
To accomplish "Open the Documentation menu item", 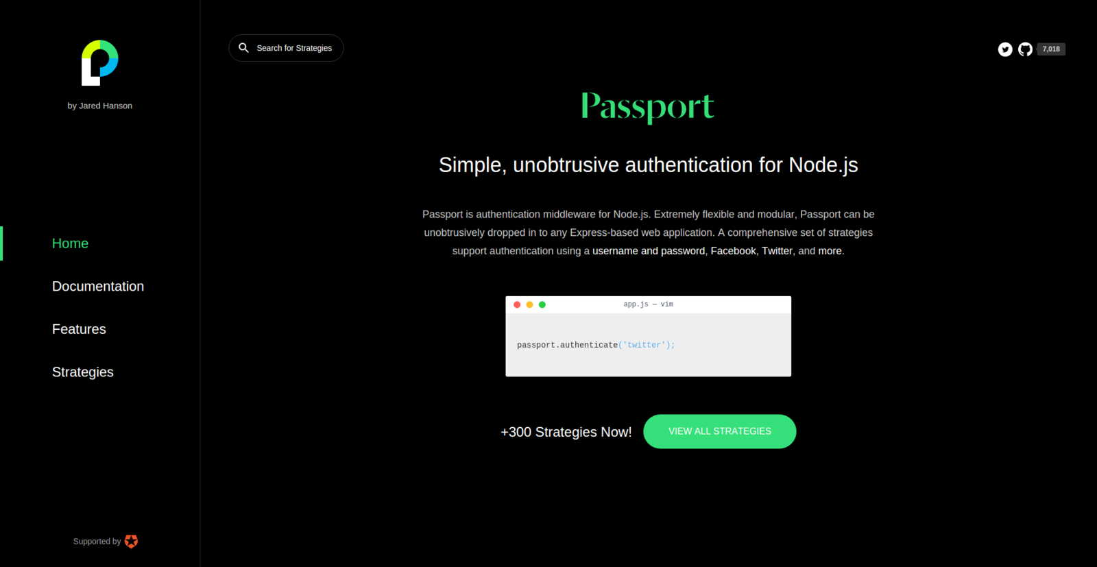I will click(98, 287).
